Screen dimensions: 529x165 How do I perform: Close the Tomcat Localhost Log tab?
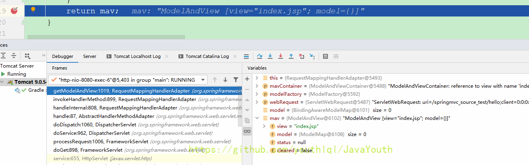[167, 56]
